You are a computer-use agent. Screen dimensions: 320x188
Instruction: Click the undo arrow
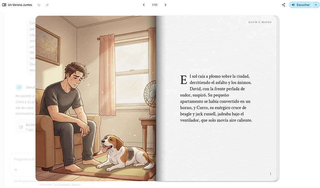pyautogui.click(x=39, y=5)
